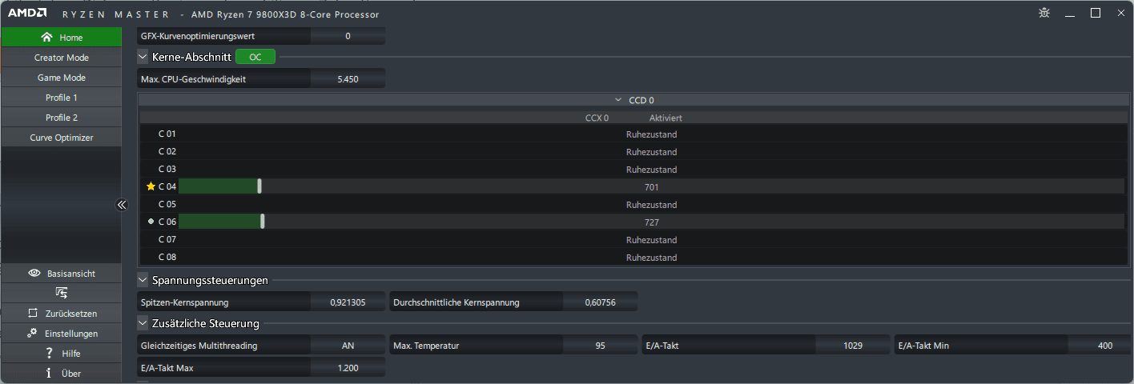Toggle the green OC button

pos(255,57)
